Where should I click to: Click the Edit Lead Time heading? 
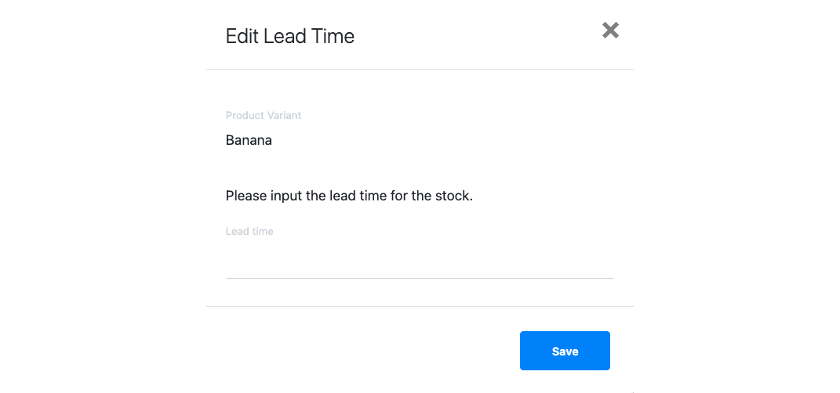click(290, 36)
